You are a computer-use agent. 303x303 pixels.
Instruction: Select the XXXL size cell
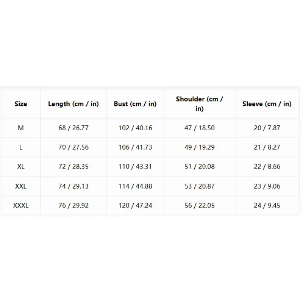[21, 205]
